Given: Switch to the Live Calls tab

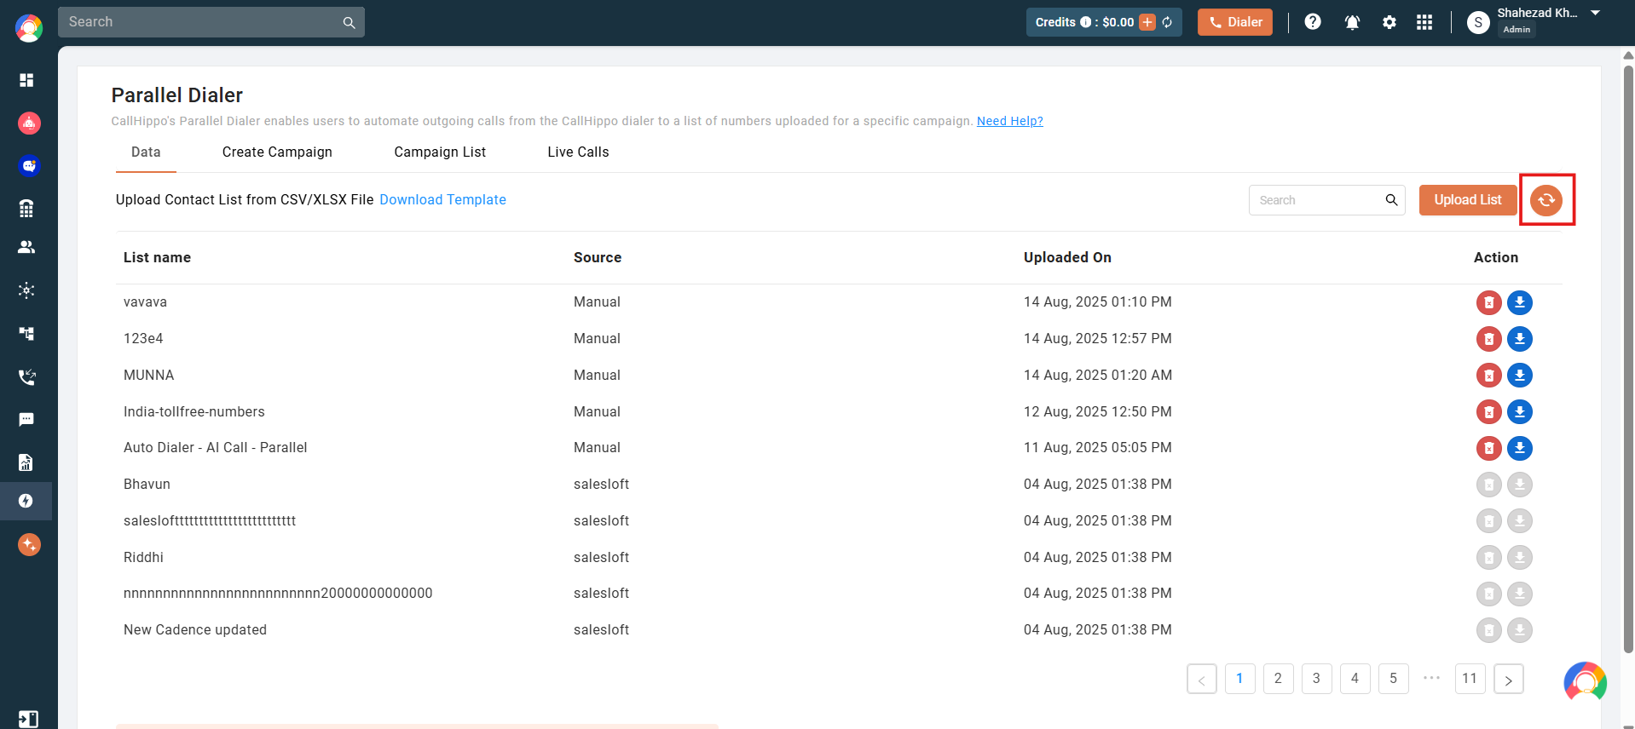Looking at the screenshot, I should (x=578, y=152).
